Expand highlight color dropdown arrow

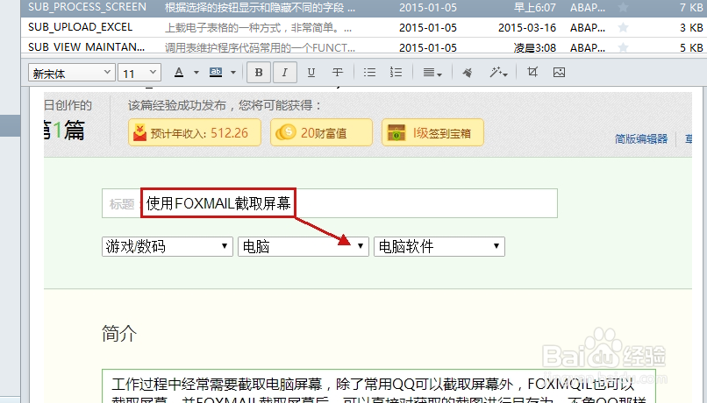tap(233, 73)
